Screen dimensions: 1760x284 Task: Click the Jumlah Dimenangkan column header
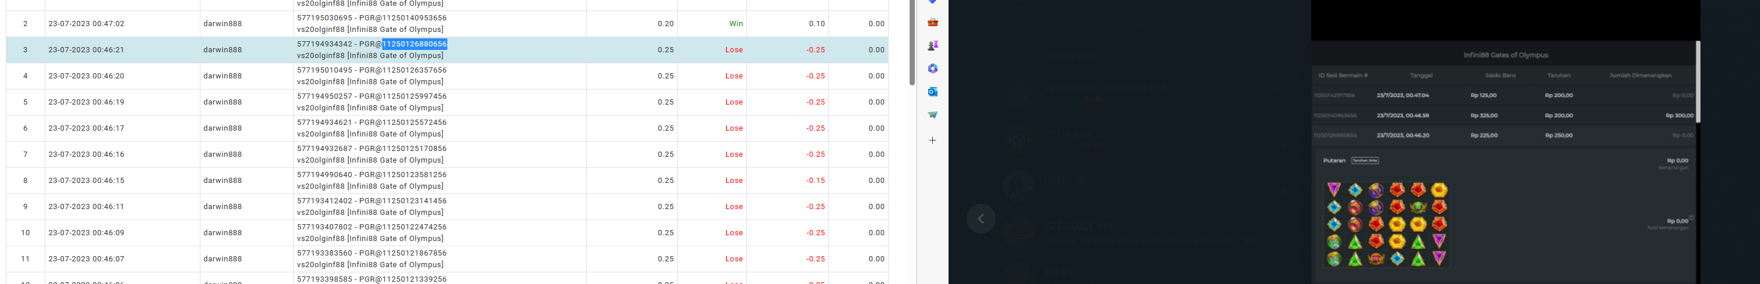click(1640, 75)
